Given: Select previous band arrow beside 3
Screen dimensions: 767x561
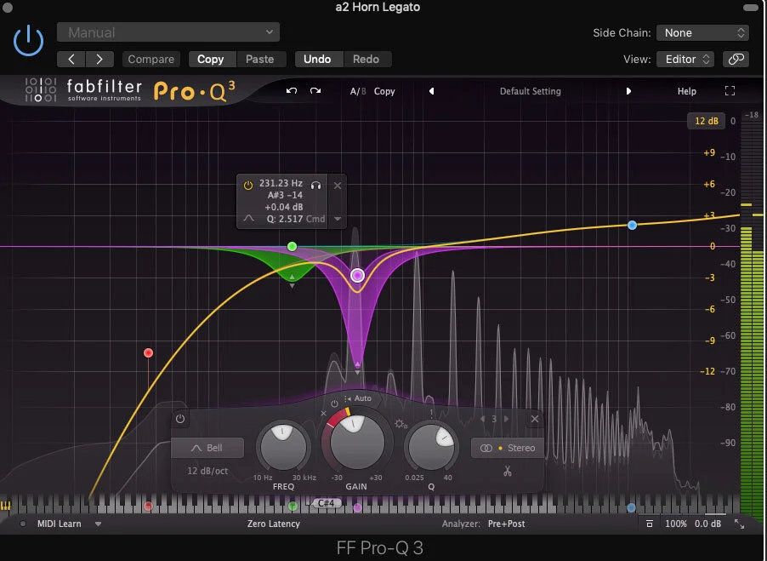Looking at the screenshot, I should point(483,419).
